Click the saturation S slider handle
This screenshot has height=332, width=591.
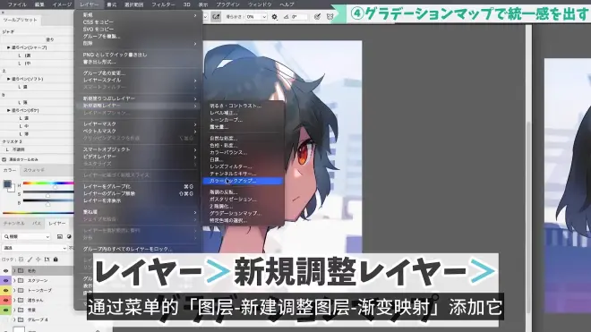(x=47, y=196)
